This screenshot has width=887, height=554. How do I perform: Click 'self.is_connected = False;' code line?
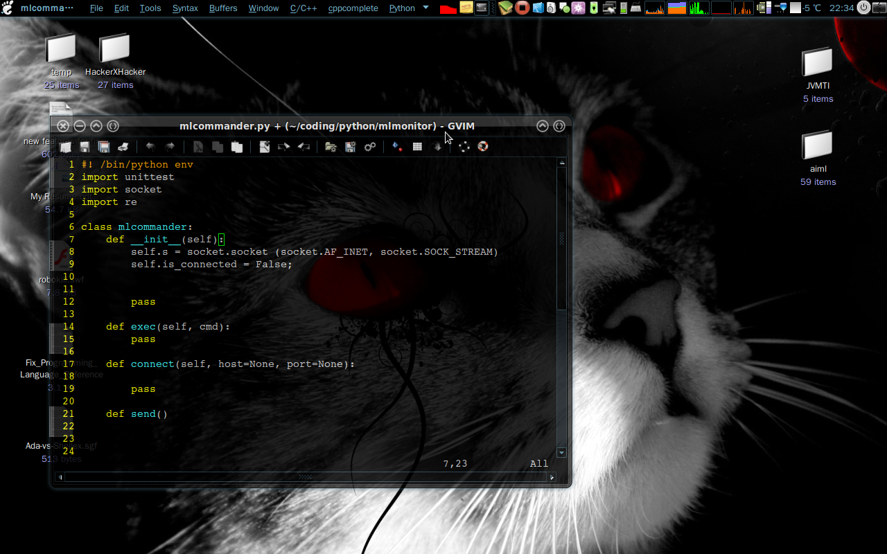[x=212, y=265]
